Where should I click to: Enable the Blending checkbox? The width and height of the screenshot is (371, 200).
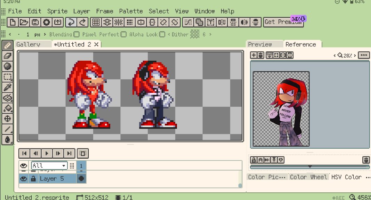tap(76, 34)
